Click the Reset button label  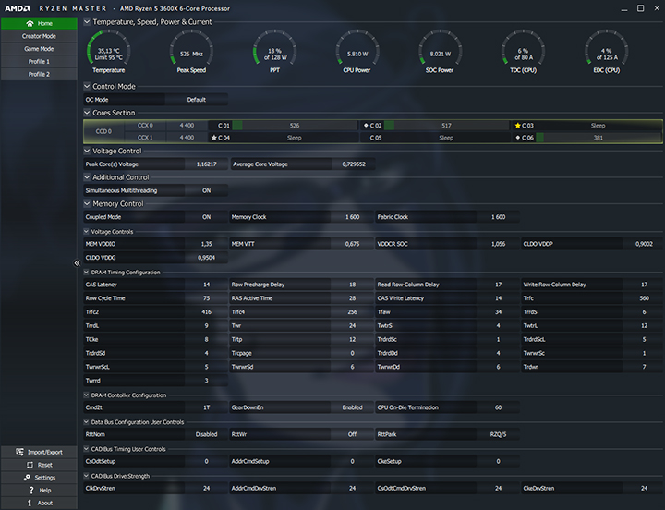45,465
